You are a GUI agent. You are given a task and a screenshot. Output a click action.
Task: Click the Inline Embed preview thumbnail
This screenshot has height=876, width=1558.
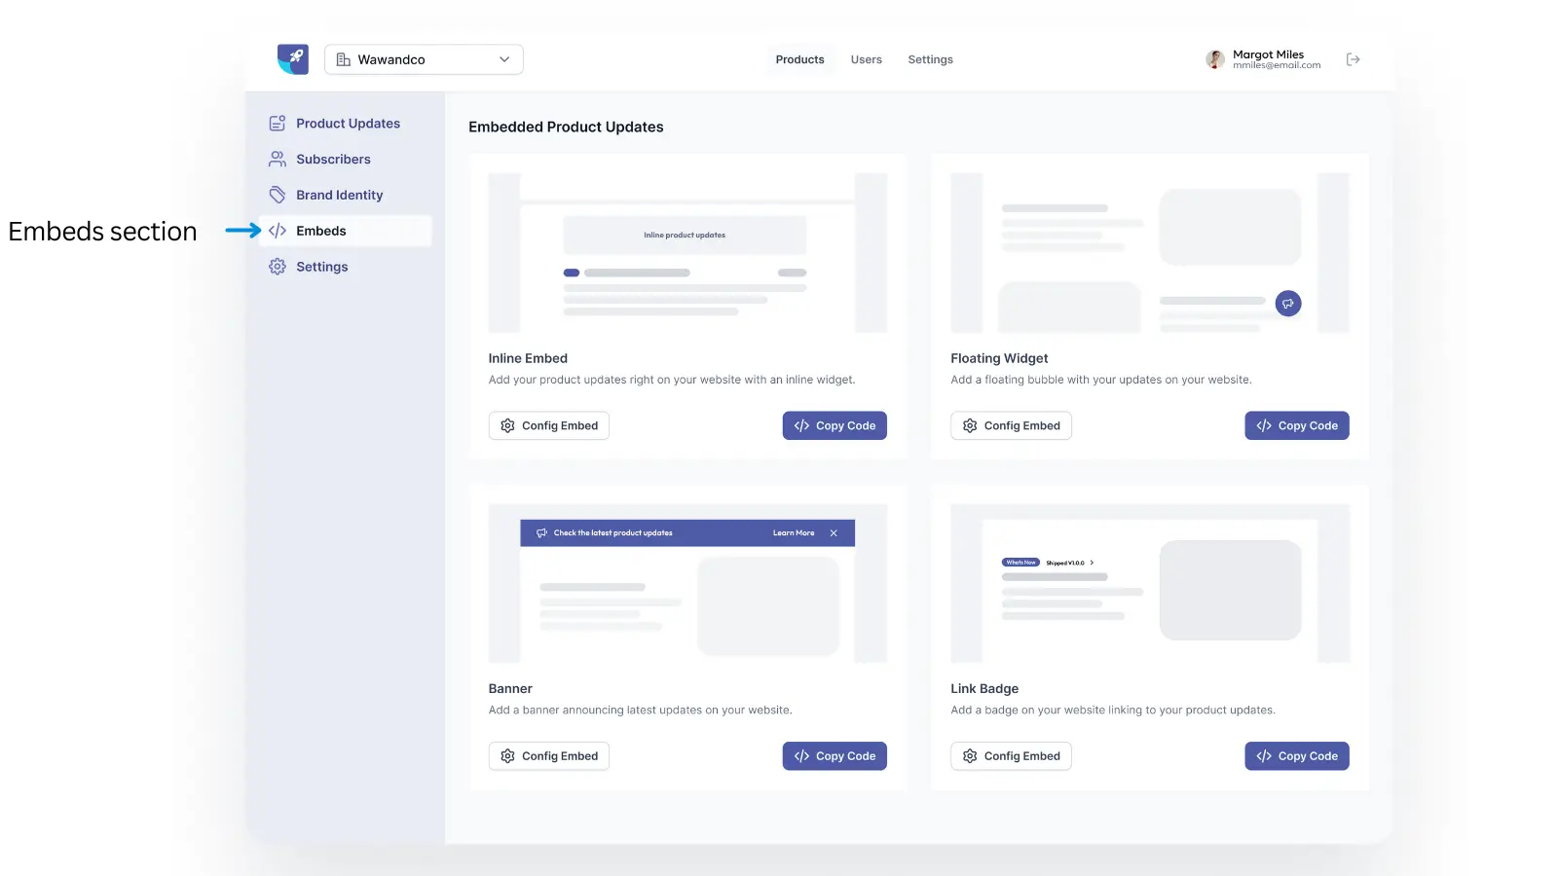point(686,253)
